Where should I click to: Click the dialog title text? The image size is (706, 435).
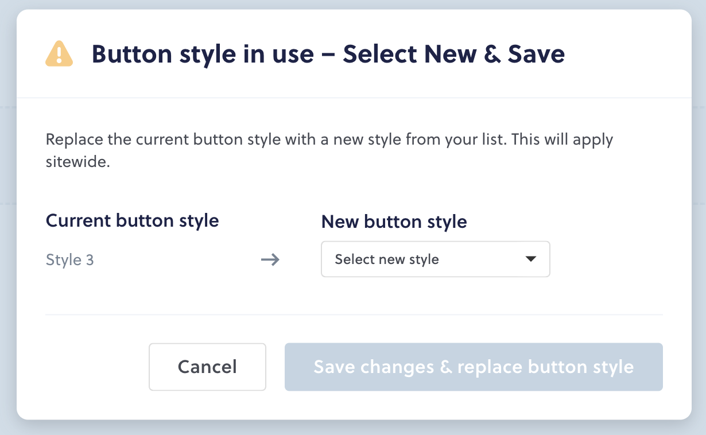(329, 53)
